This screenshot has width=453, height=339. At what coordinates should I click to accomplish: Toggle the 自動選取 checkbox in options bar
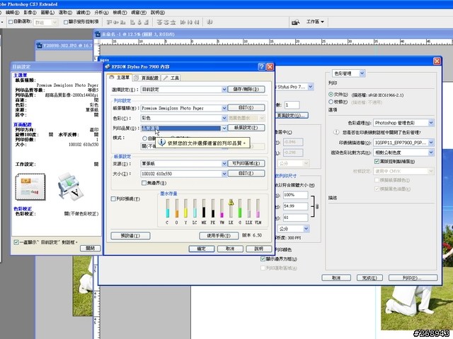point(11,22)
